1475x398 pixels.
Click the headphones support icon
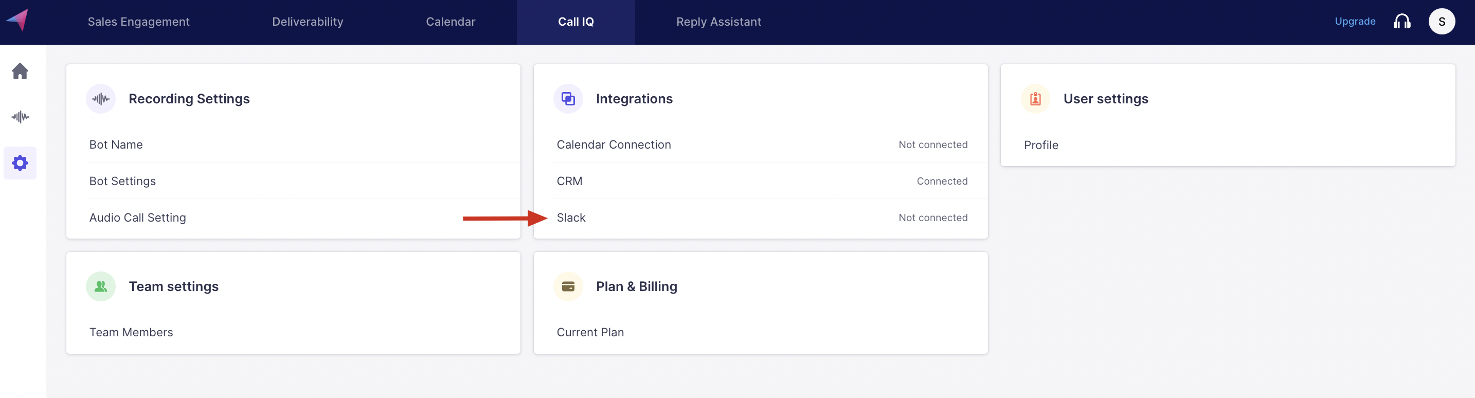pyautogui.click(x=1401, y=22)
